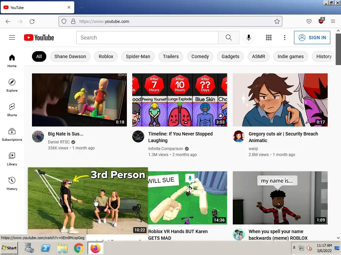The height and width of the screenshot is (255, 341).
Task: Go back with the browser back arrow
Action: pos(8,21)
